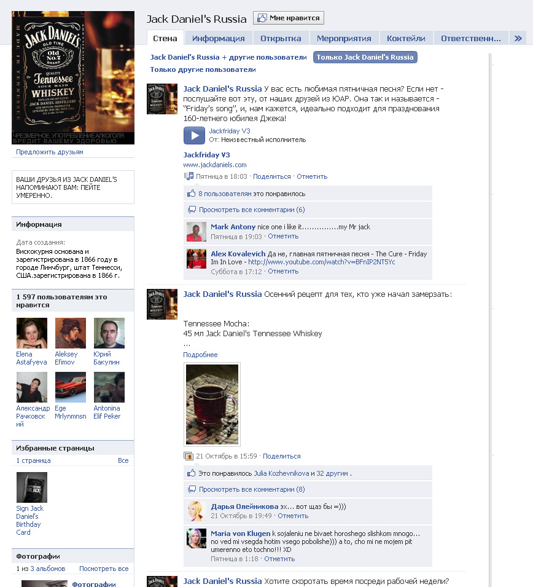Image resolution: width=533 pixels, height=587 pixels.
Task: Open the Открытка tab
Action: point(281,38)
